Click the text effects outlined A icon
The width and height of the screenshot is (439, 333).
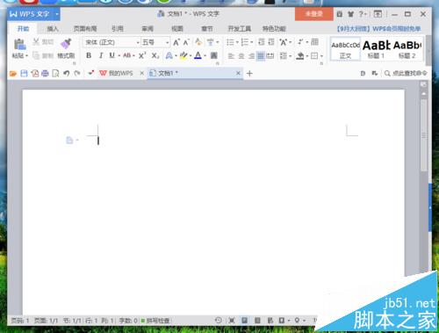pyautogui.click(x=169, y=55)
